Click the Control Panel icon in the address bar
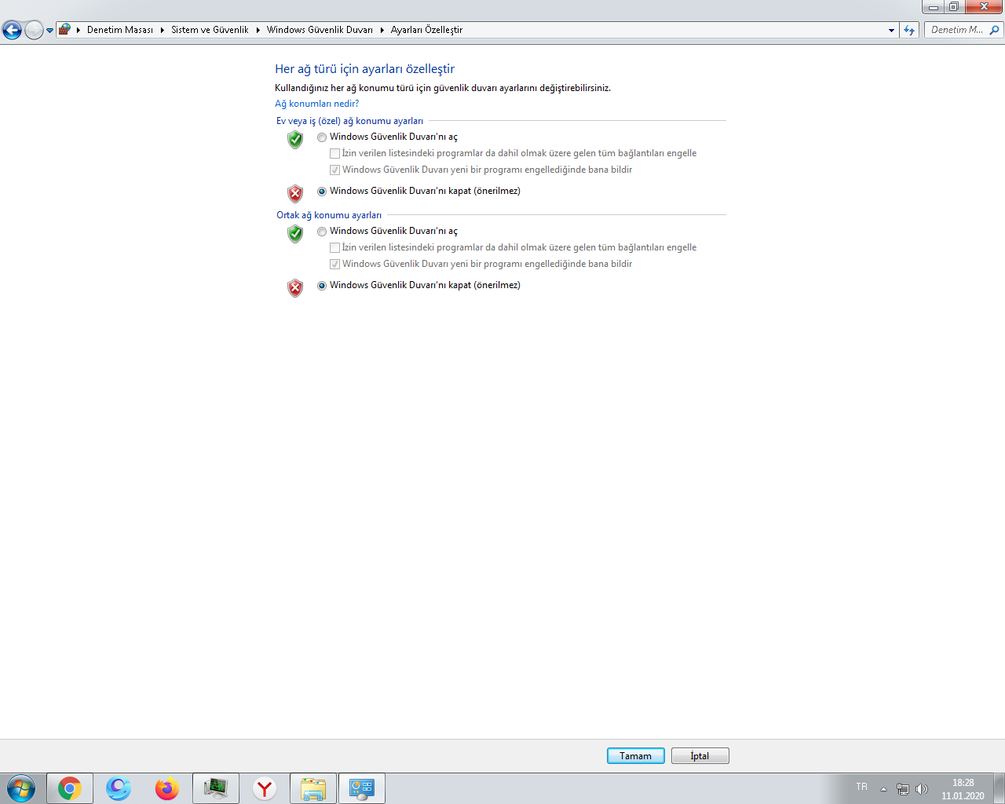 point(64,30)
